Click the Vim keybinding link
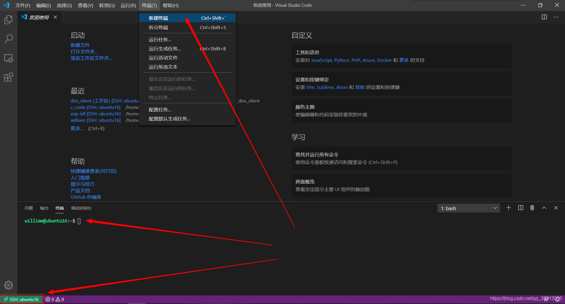Viewport: 565px width, 304px height. tap(310, 87)
